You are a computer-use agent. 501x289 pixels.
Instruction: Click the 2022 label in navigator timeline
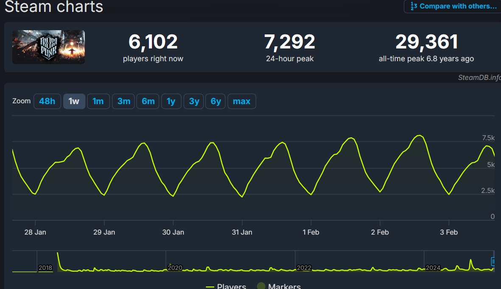[304, 268]
